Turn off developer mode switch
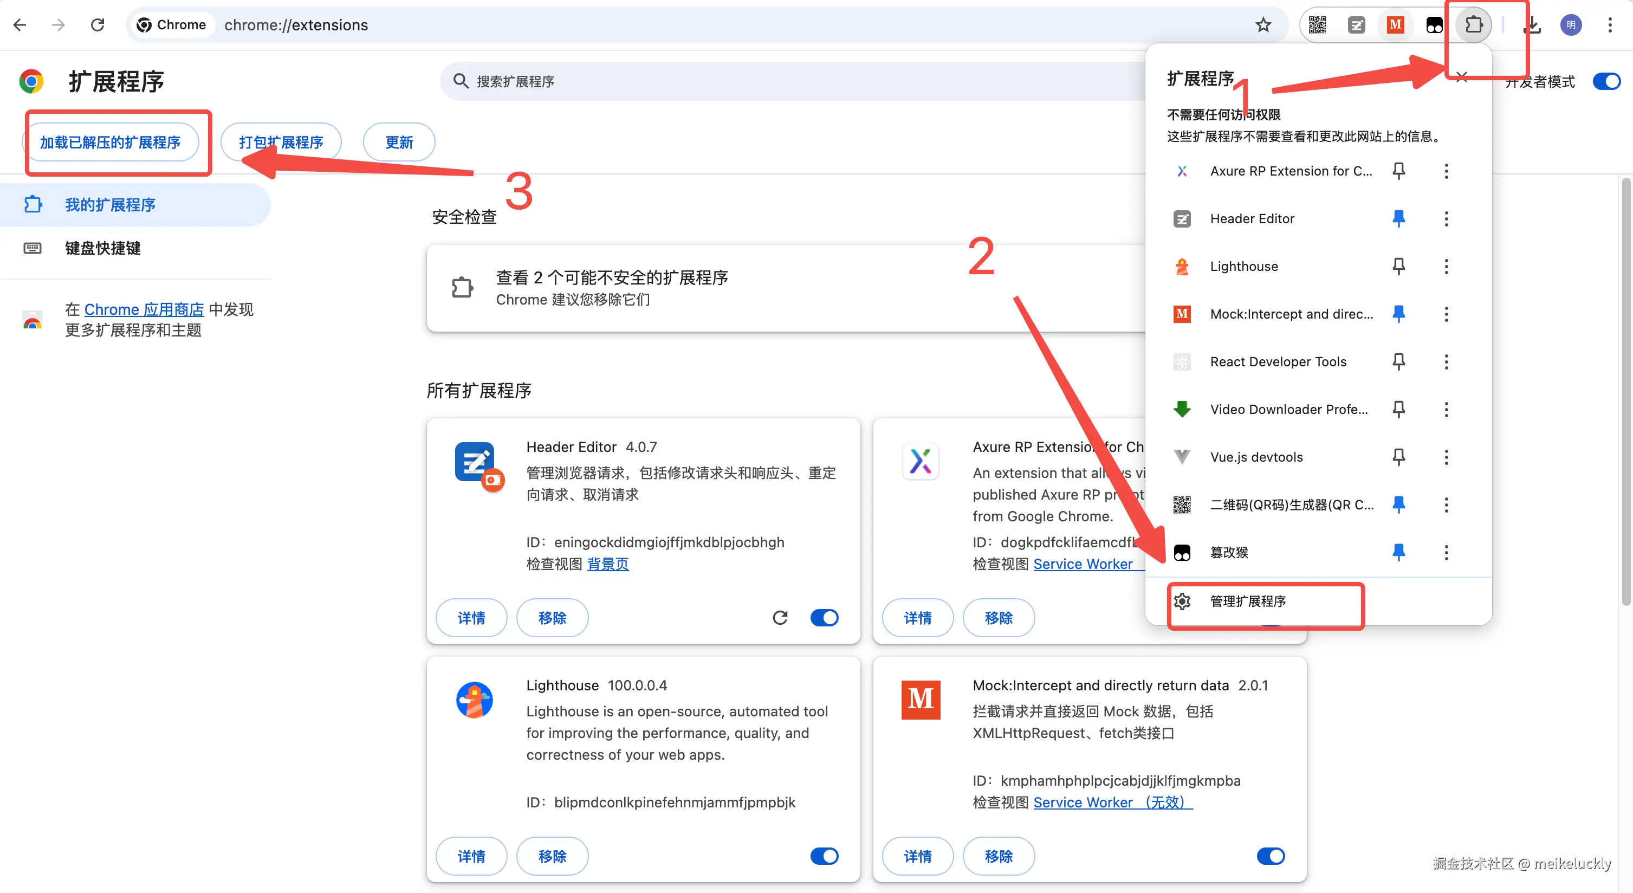This screenshot has height=893, width=1633. click(x=1606, y=81)
